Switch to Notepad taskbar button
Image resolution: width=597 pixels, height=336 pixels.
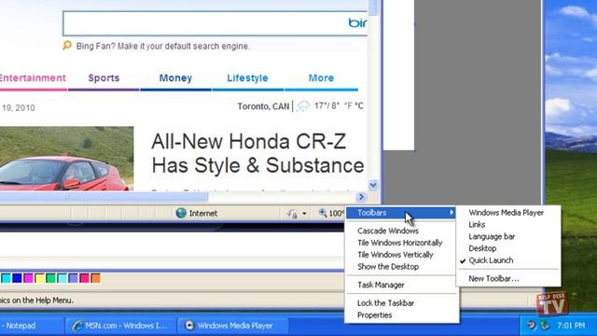(31, 326)
